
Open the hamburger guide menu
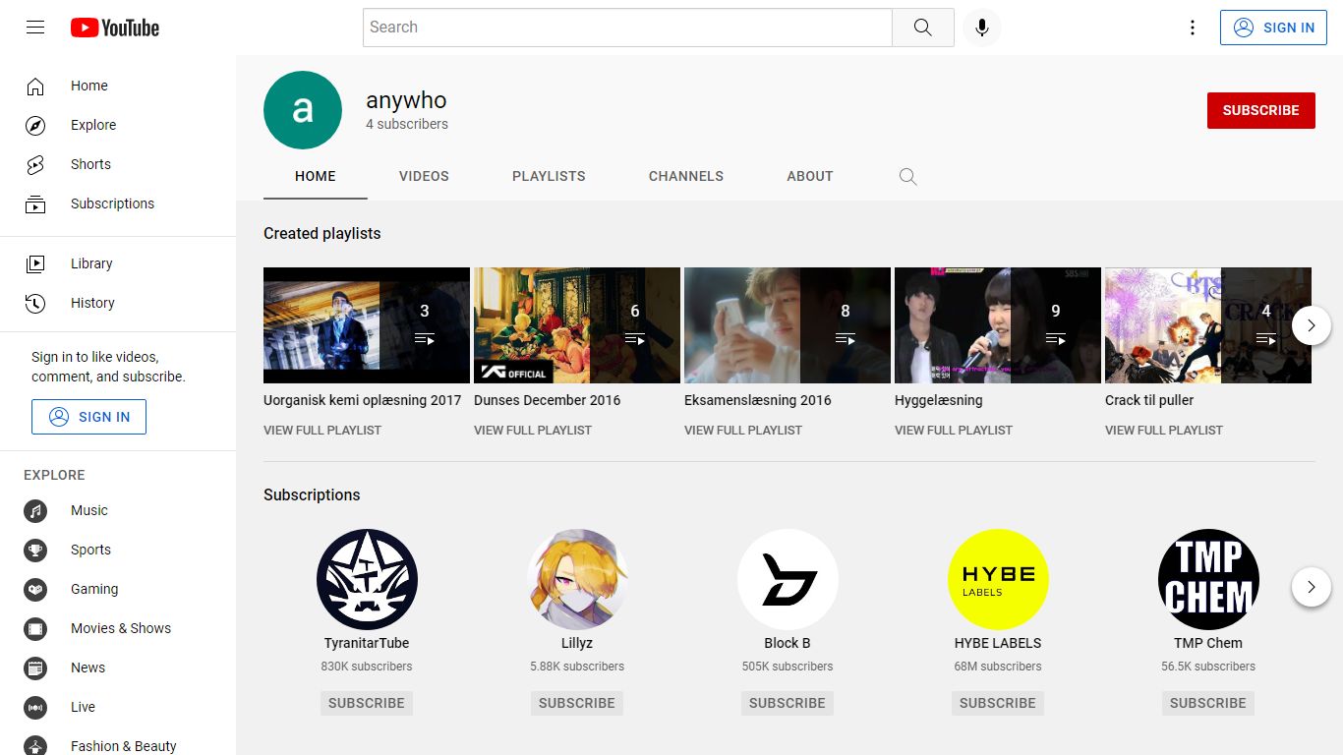click(35, 28)
